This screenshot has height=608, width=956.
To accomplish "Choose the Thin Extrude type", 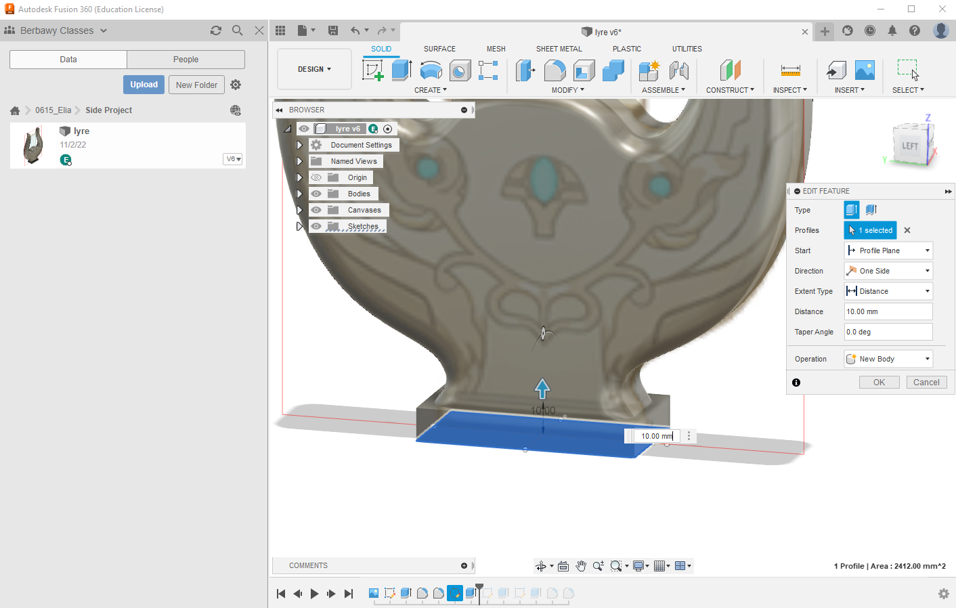I will point(871,210).
